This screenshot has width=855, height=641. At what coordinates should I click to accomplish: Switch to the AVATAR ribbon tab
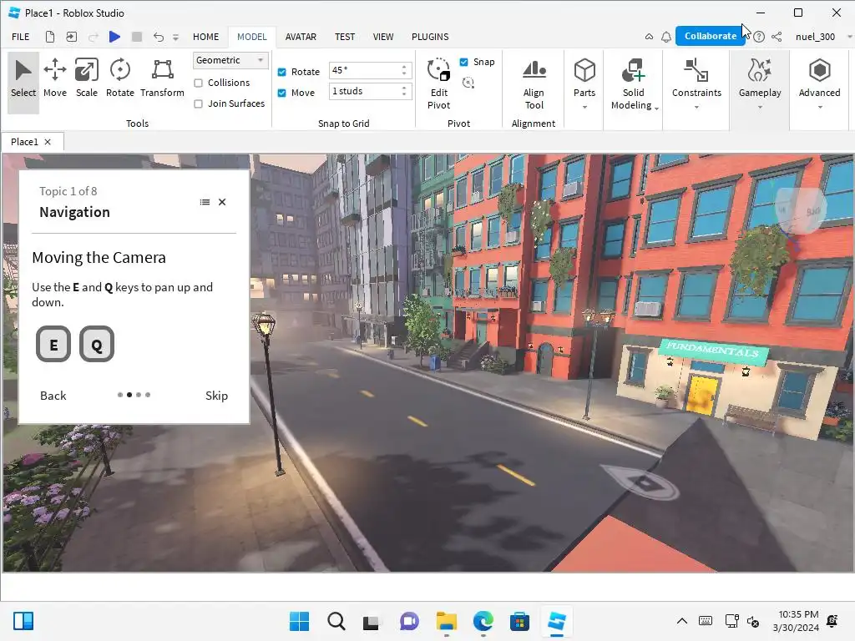[x=301, y=37]
